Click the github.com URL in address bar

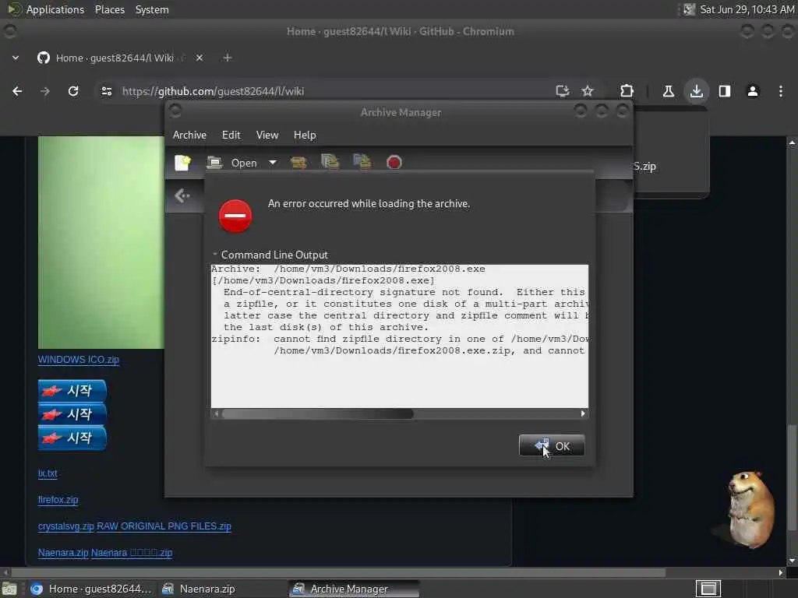click(x=213, y=92)
